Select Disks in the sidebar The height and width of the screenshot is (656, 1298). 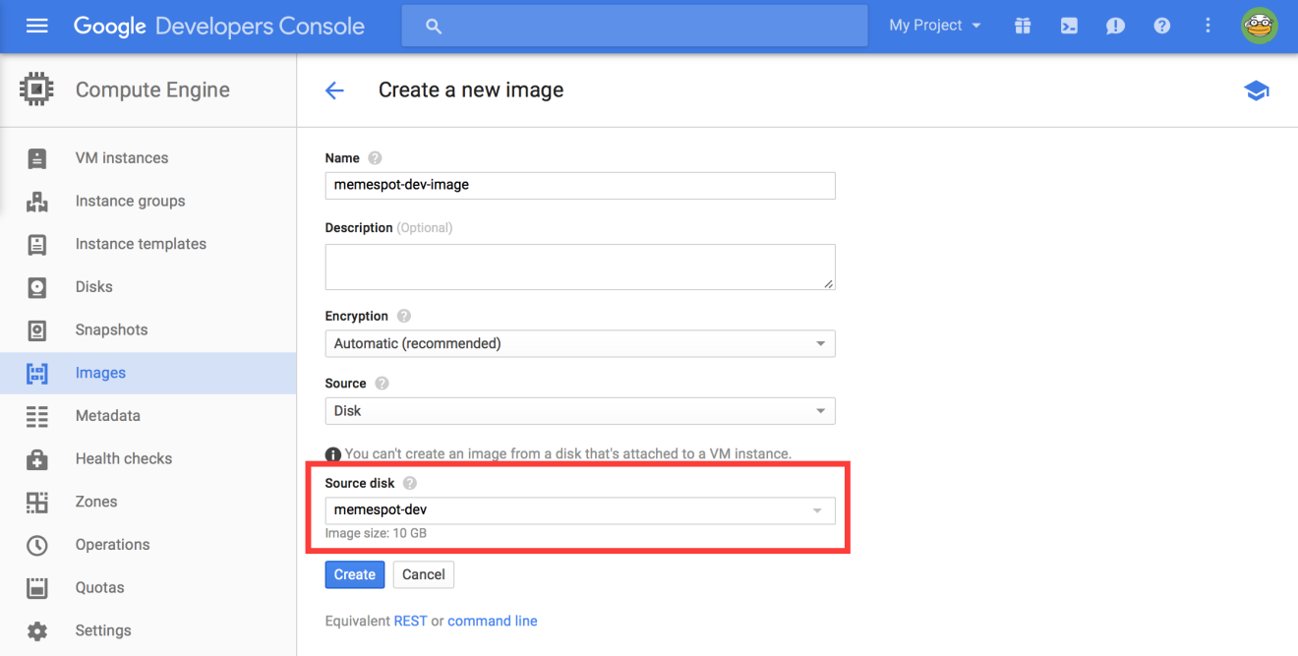(94, 287)
